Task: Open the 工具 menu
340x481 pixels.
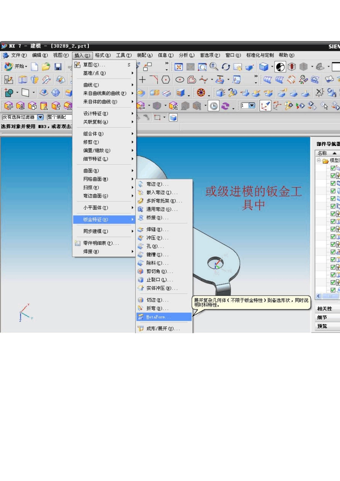Action: tap(124, 55)
